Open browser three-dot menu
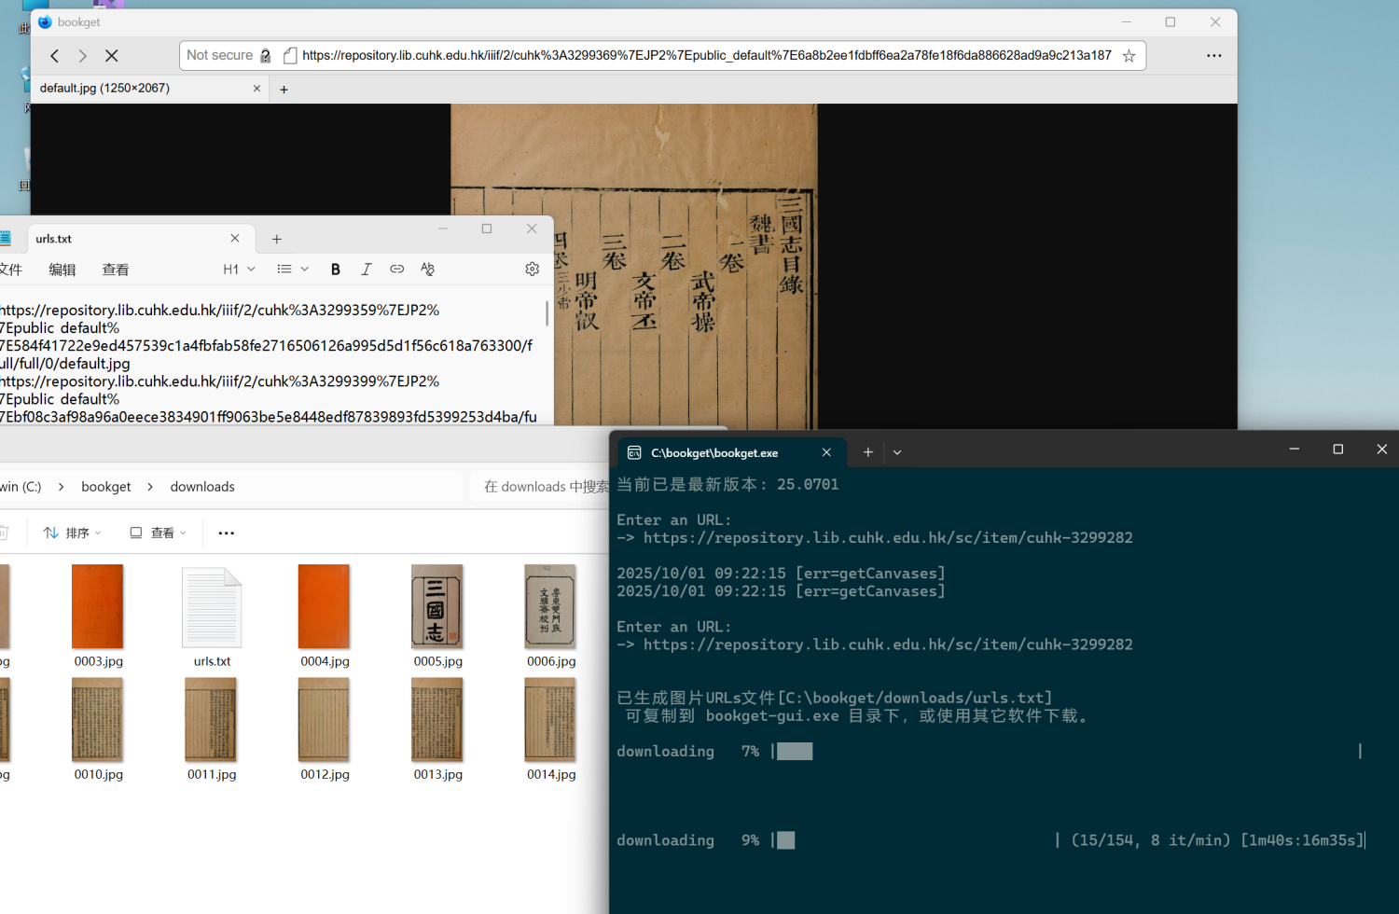The width and height of the screenshot is (1399, 914). point(1213,56)
